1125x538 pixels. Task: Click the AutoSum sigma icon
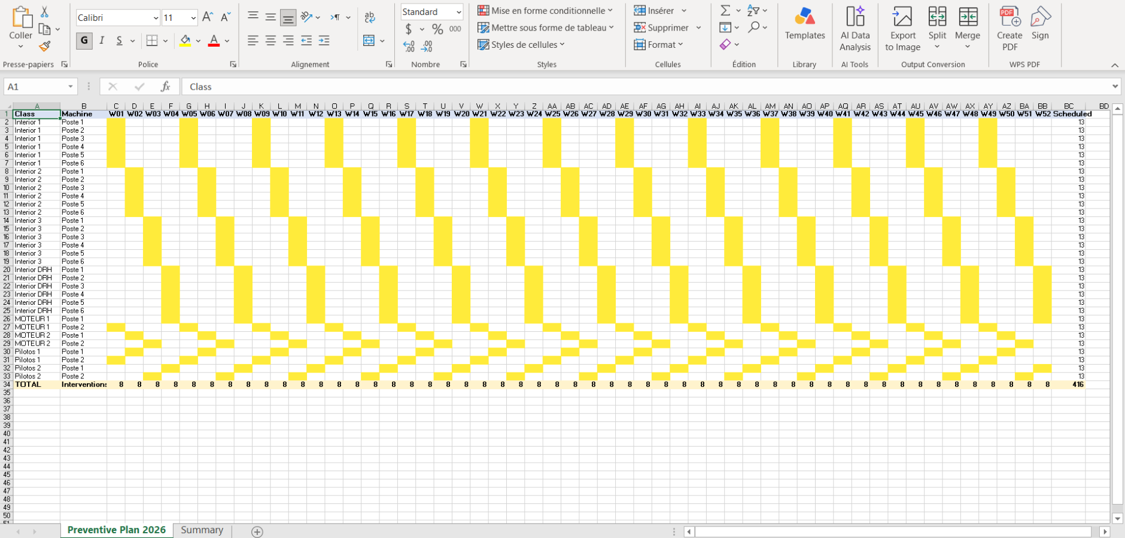725,10
